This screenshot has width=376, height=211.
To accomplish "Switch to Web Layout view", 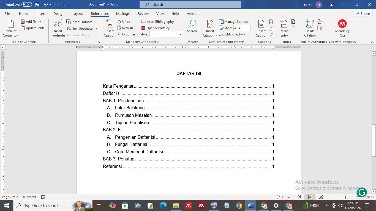I will tap(321, 197).
